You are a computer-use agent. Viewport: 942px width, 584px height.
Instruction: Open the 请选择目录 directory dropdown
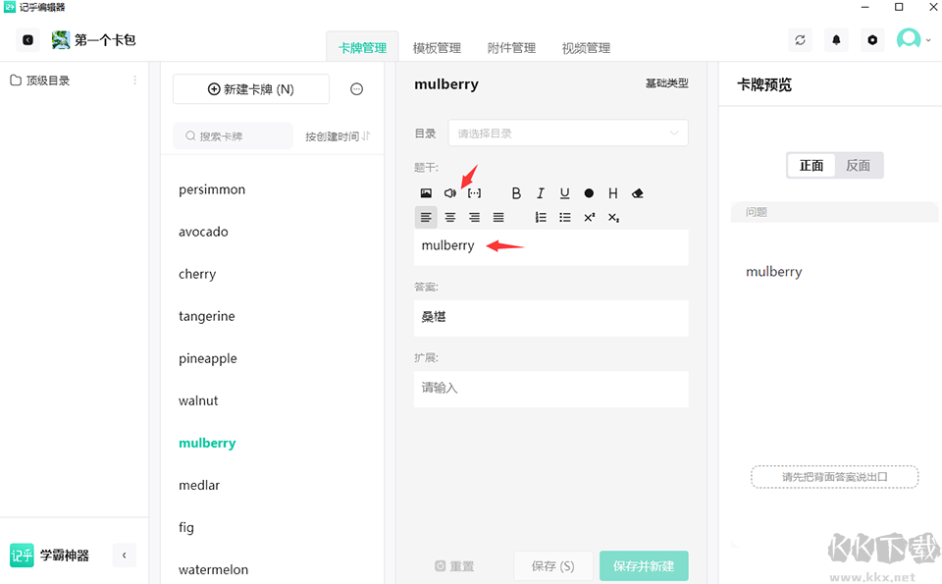tap(568, 133)
